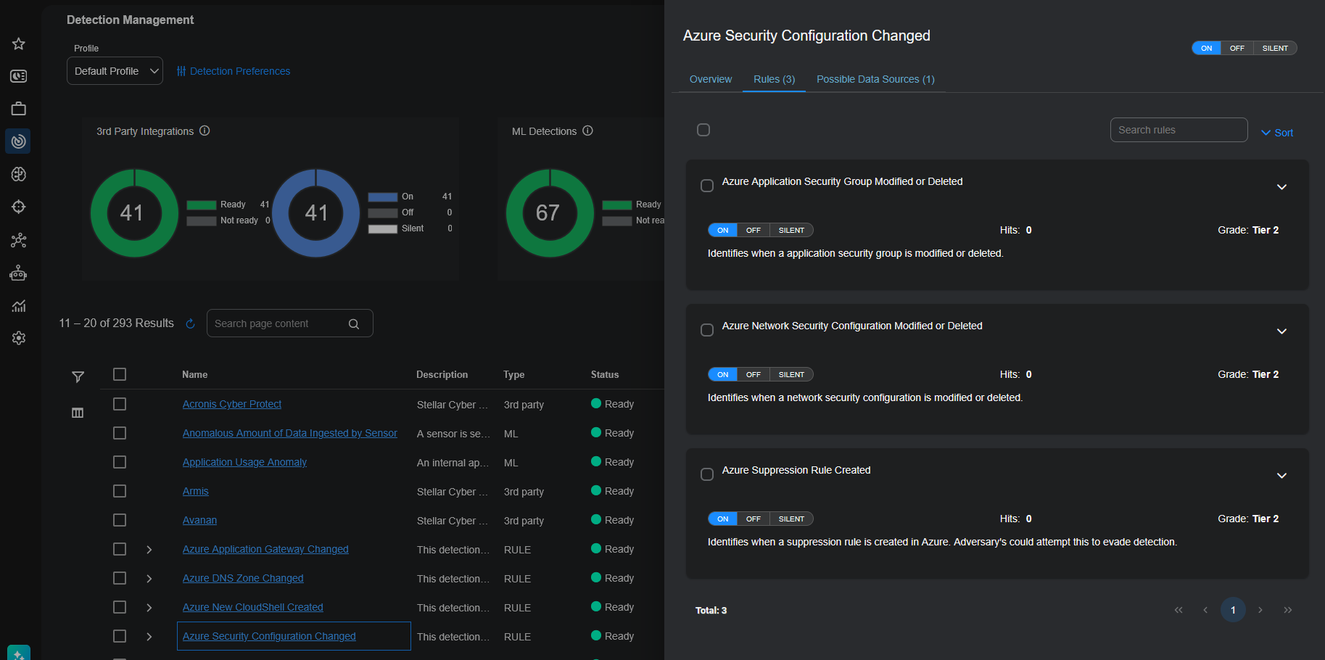This screenshot has width=1325, height=660.
Task: Refresh the results list with reload icon
Action: [190, 323]
